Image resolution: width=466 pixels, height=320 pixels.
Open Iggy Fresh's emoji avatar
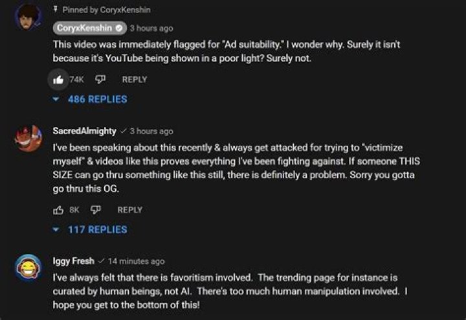28,268
